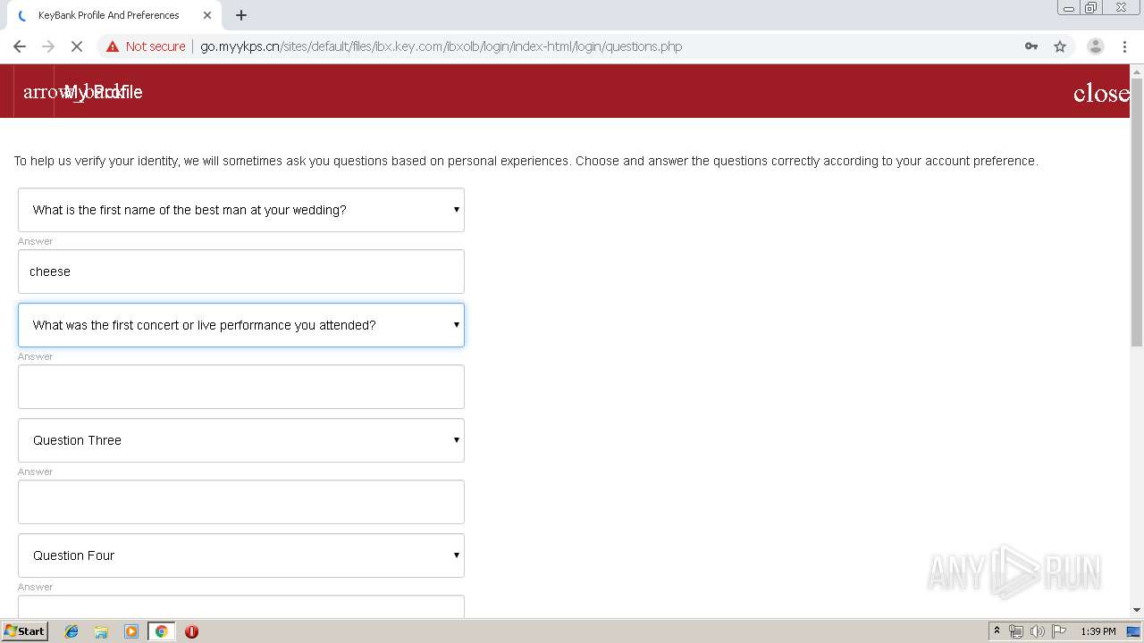Bookmark this page with star icon
The height and width of the screenshot is (643, 1144).
coord(1060,46)
